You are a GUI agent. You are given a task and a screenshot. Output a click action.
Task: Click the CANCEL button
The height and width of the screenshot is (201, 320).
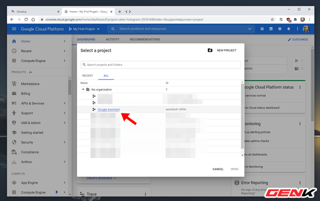(x=218, y=169)
